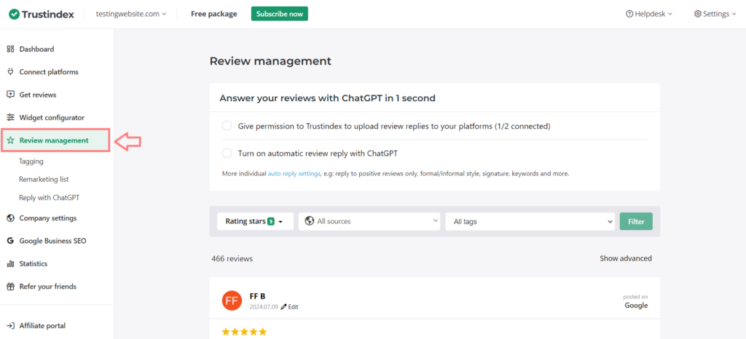Expand the Helpdesk dropdown menu
Image resolution: width=746 pixels, height=339 pixels.
[x=649, y=14]
